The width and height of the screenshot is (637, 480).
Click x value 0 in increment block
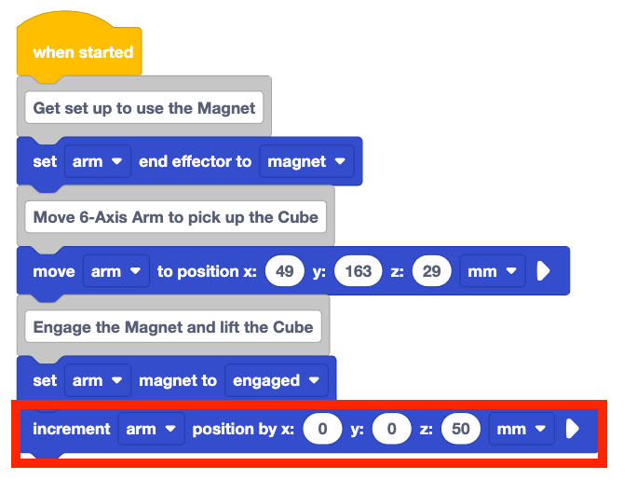point(322,430)
